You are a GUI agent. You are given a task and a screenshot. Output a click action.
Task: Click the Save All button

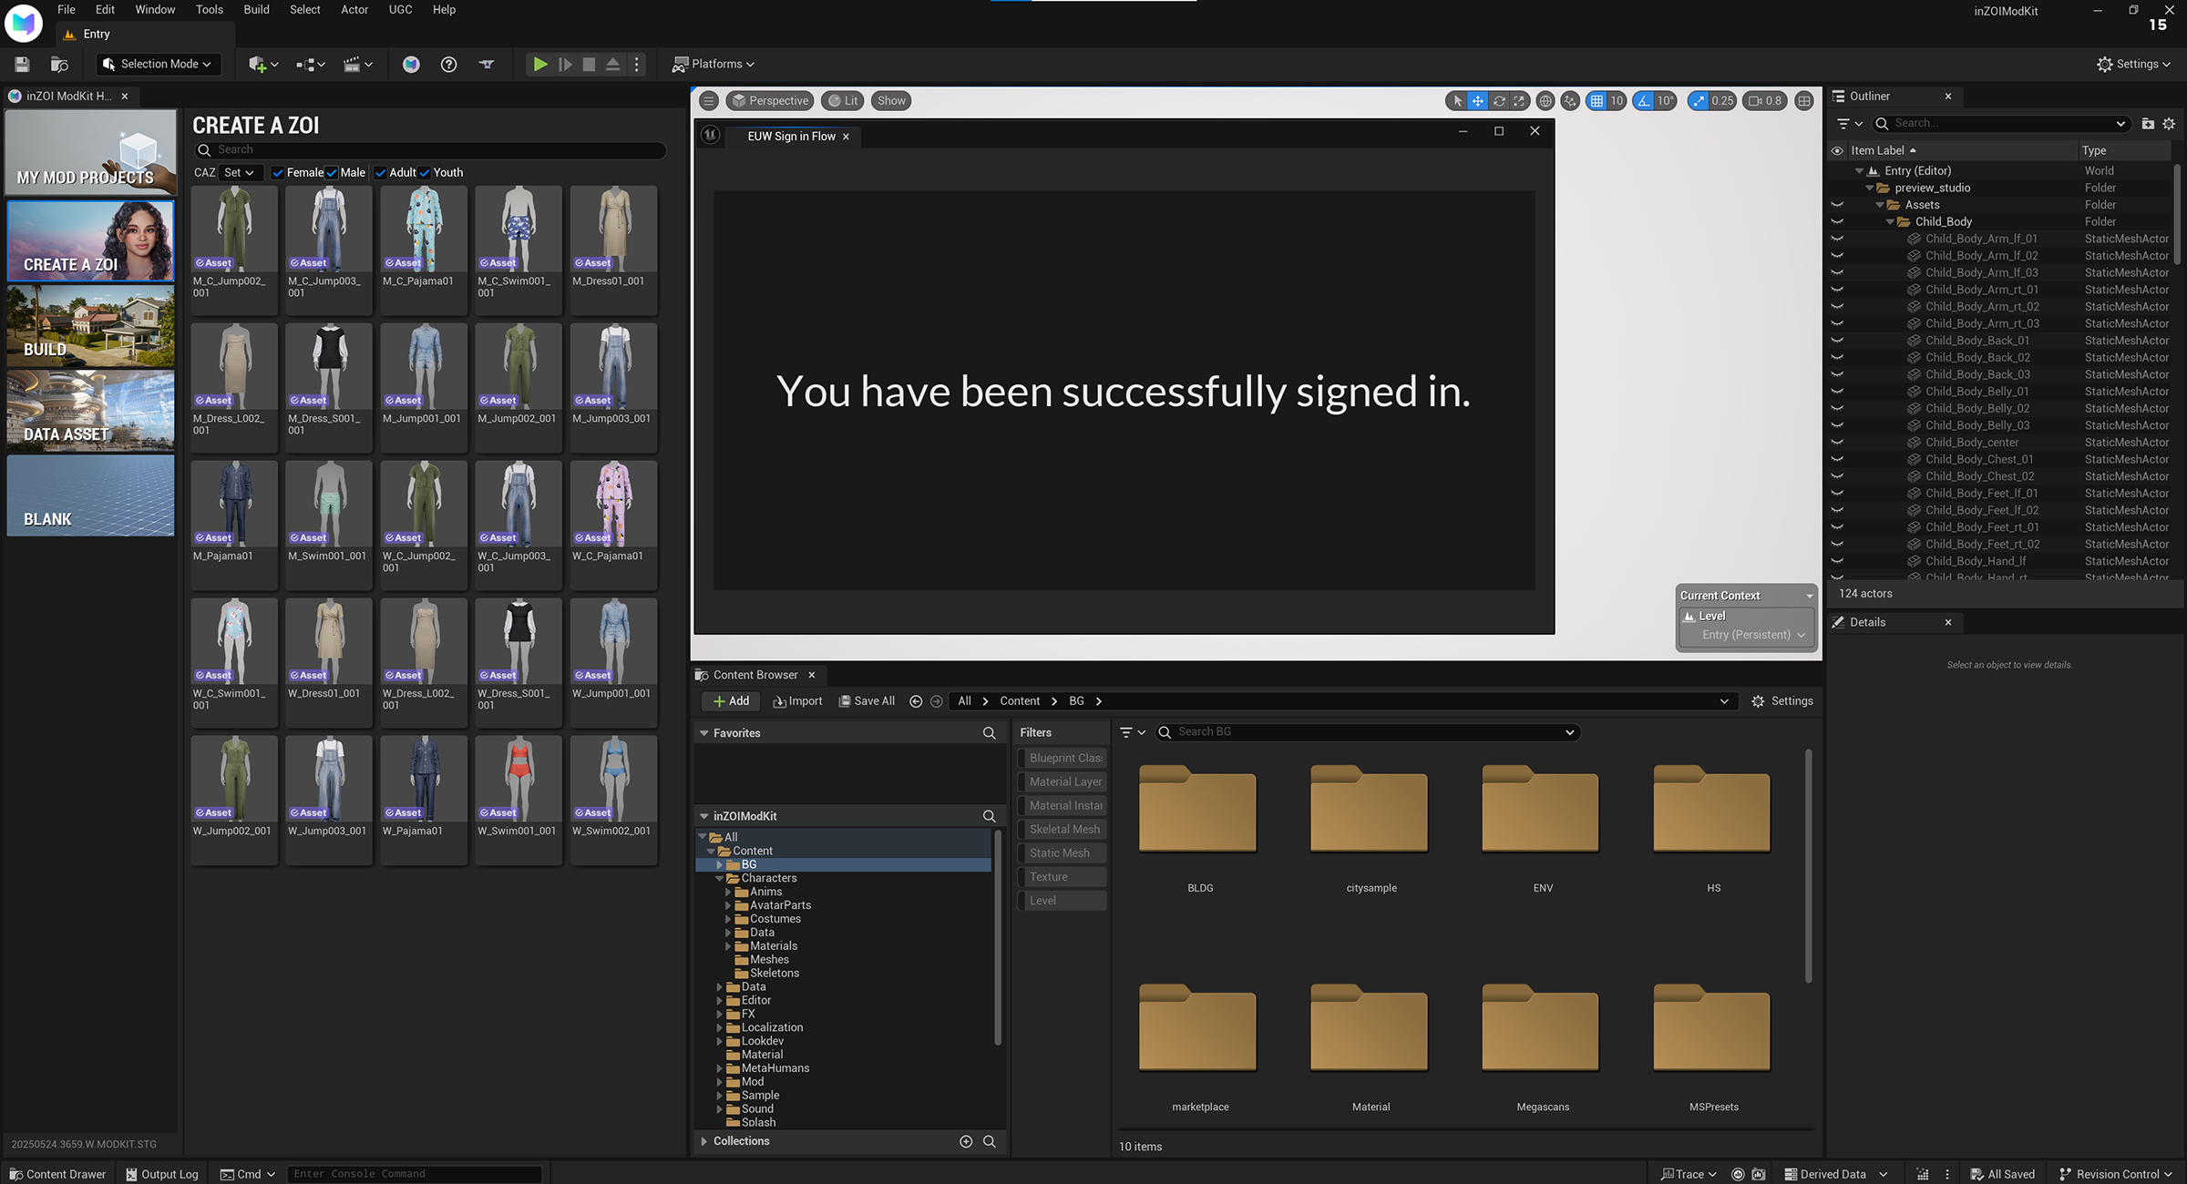(867, 701)
